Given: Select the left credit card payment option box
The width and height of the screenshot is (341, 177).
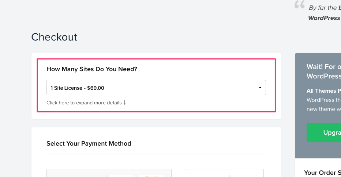Looking at the screenshot, I should tap(109, 173).
